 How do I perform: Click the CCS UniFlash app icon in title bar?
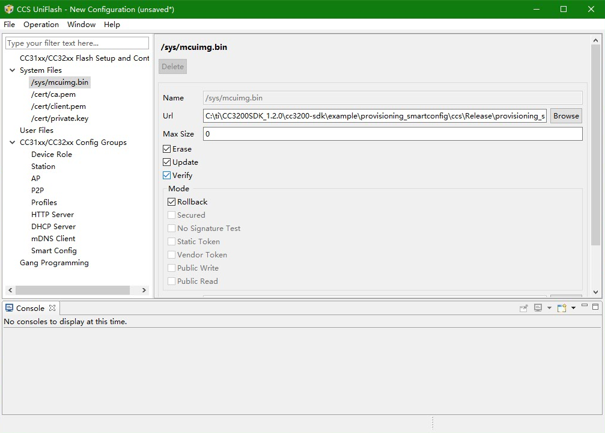tap(9, 9)
